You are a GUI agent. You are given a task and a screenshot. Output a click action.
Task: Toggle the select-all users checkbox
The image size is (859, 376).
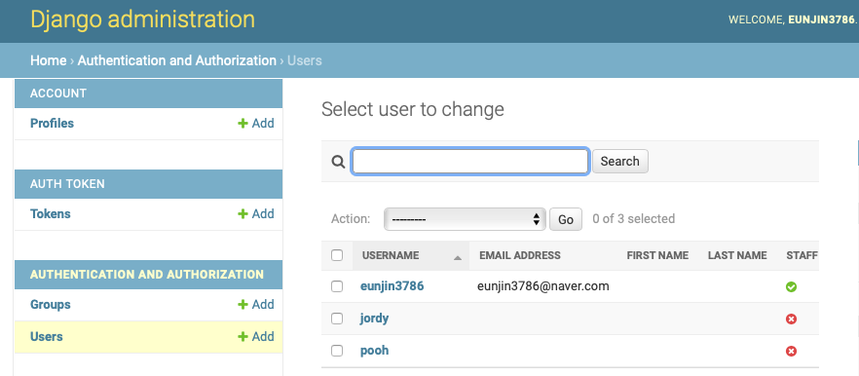tap(337, 255)
